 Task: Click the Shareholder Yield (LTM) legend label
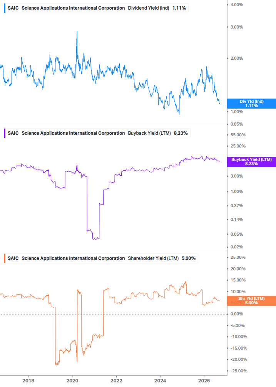pyautogui.click(x=153, y=258)
